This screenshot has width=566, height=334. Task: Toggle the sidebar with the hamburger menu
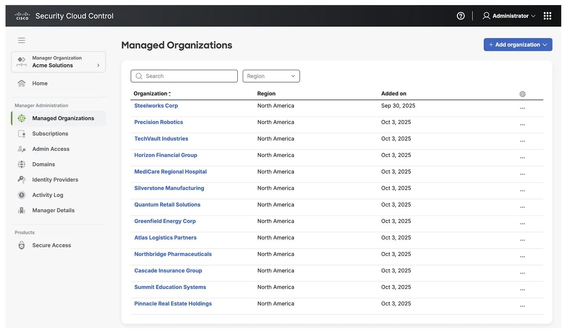point(22,40)
